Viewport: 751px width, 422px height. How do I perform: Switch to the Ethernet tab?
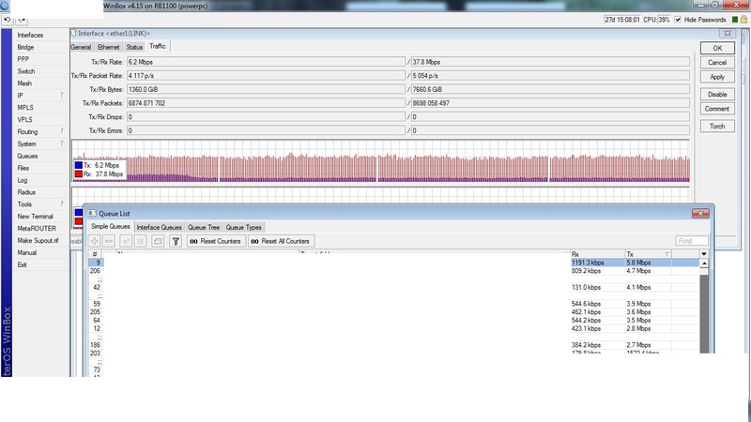click(x=109, y=47)
